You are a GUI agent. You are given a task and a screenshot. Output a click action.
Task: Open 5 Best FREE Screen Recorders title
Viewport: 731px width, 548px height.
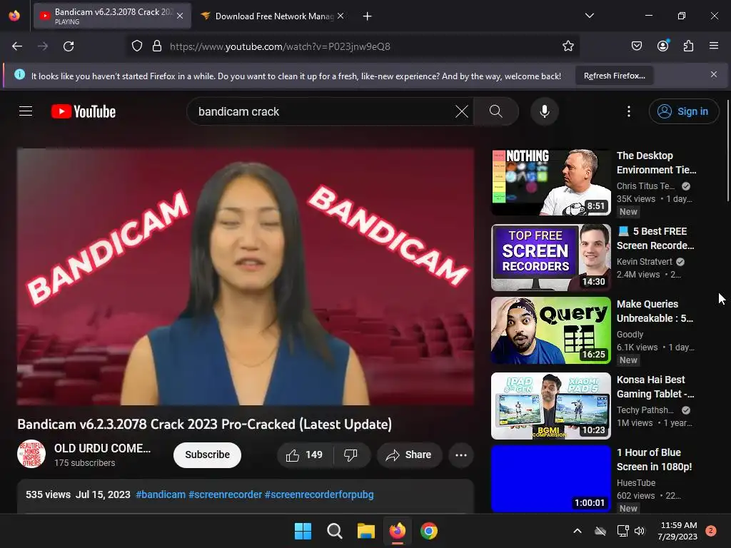(x=656, y=238)
